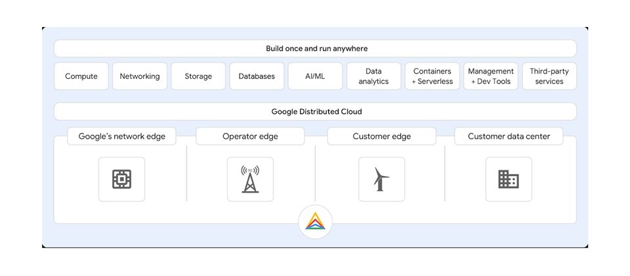The height and width of the screenshot is (276, 630).
Task: Open the Third-party services box
Action: 549,76
